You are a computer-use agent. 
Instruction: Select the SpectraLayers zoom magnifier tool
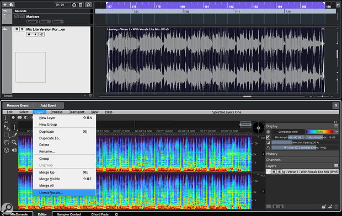14,142
